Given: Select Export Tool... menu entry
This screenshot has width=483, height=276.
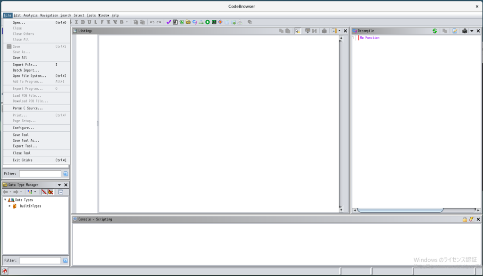Looking at the screenshot, I should click(x=37, y=146).
